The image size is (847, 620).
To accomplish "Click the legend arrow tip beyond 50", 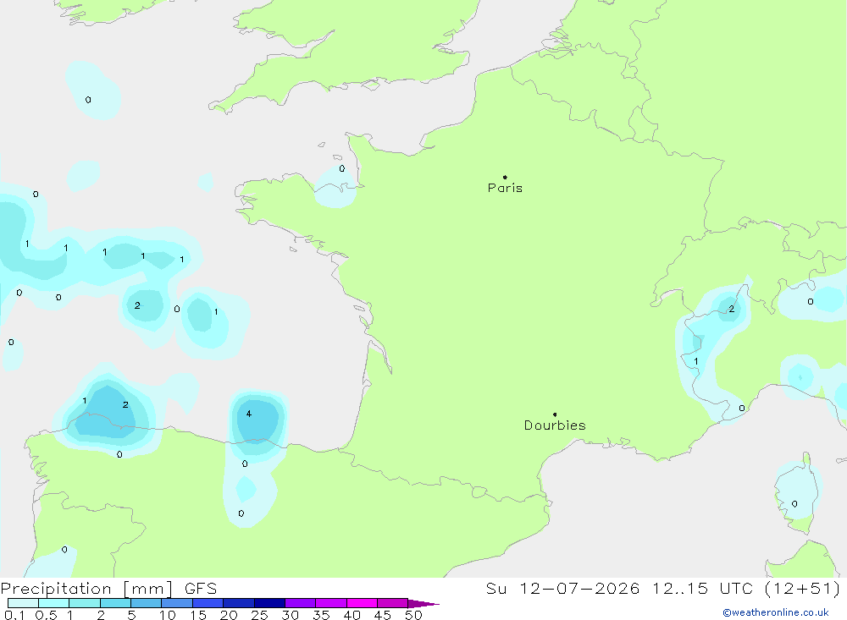I will tap(424, 604).
